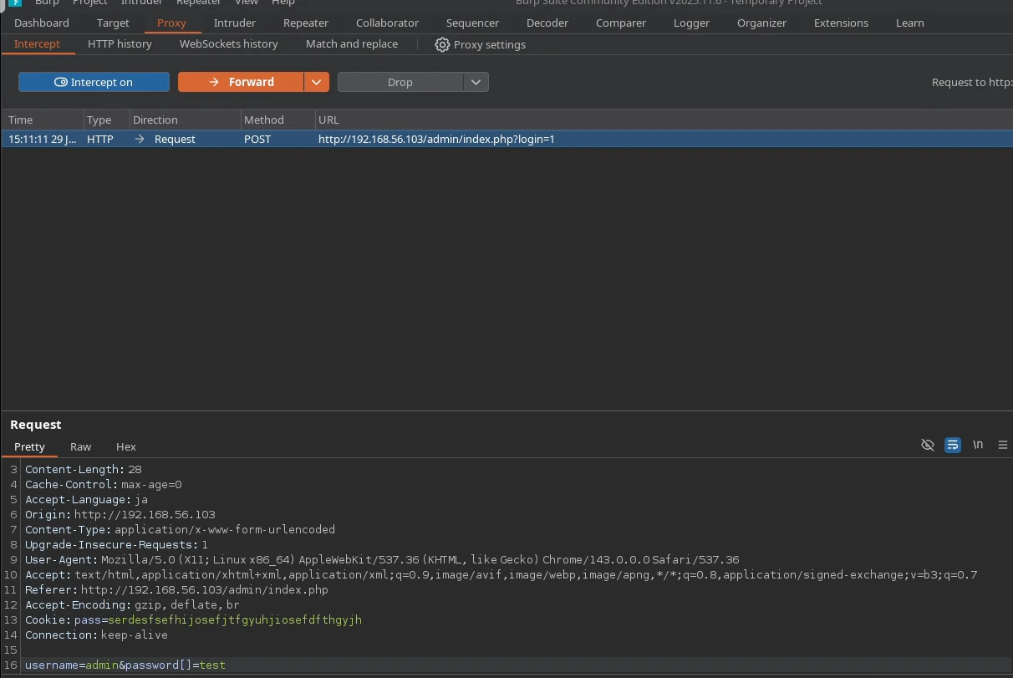The image size is (1013, 678).
Task: Open the WebSockets history sub-tab
Action: tap(228, 43)
